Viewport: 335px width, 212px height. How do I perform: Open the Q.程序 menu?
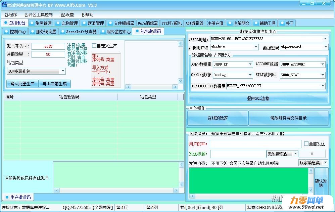[x=11, y=15]
